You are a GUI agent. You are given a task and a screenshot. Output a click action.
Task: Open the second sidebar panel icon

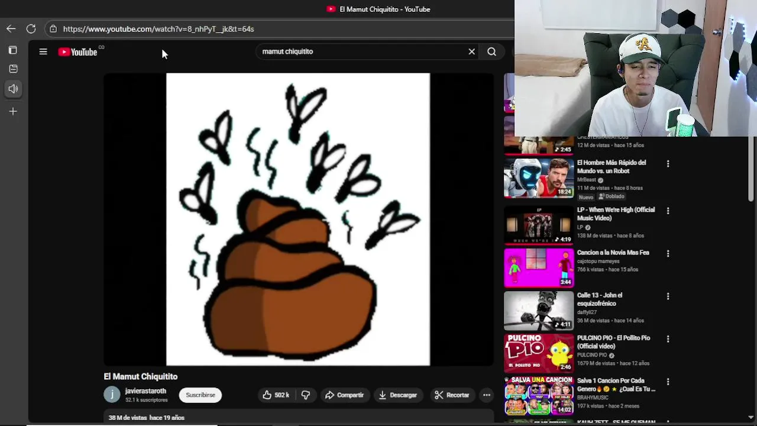13,69
